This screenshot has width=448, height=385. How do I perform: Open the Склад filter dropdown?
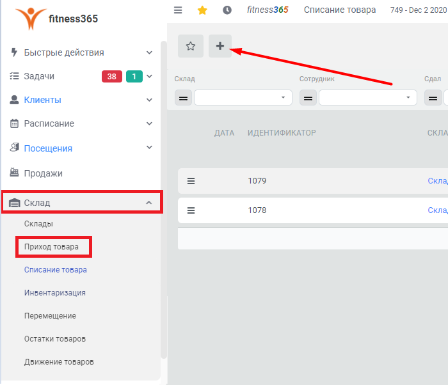click(x=243, y=98)
